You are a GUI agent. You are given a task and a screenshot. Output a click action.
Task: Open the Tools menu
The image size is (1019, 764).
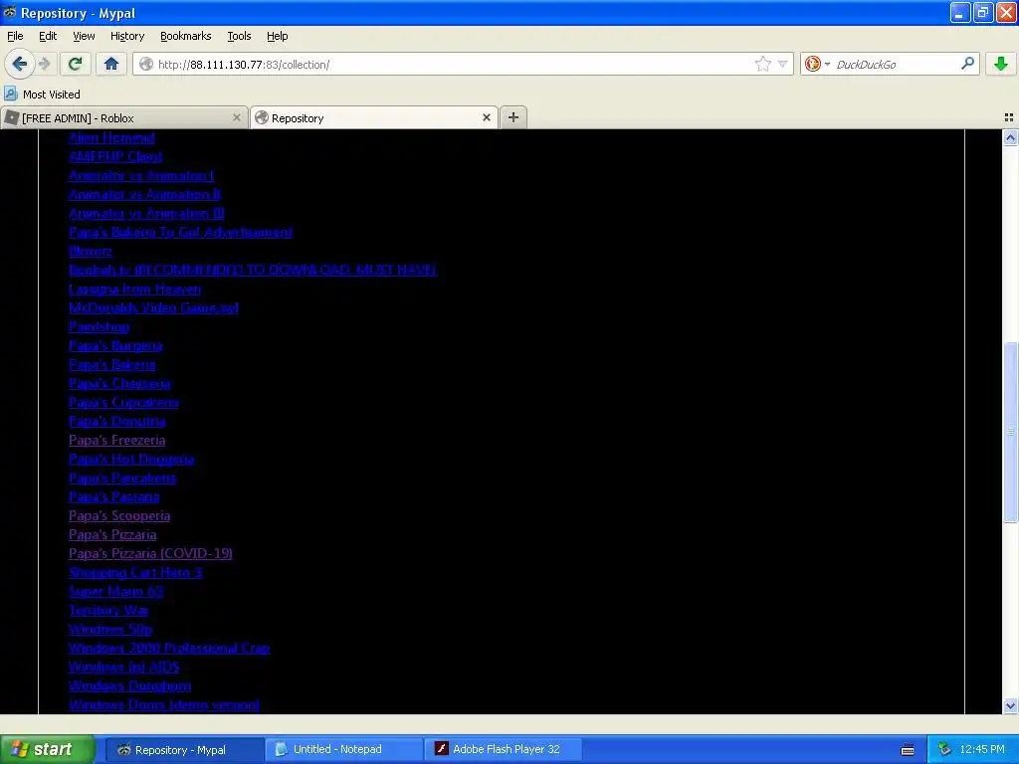coord(239,36)
